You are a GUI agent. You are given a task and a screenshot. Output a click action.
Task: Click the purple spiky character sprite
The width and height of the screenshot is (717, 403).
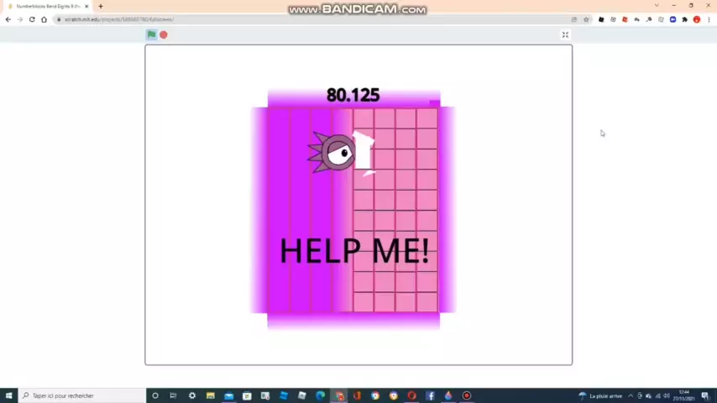pos(335,153)
